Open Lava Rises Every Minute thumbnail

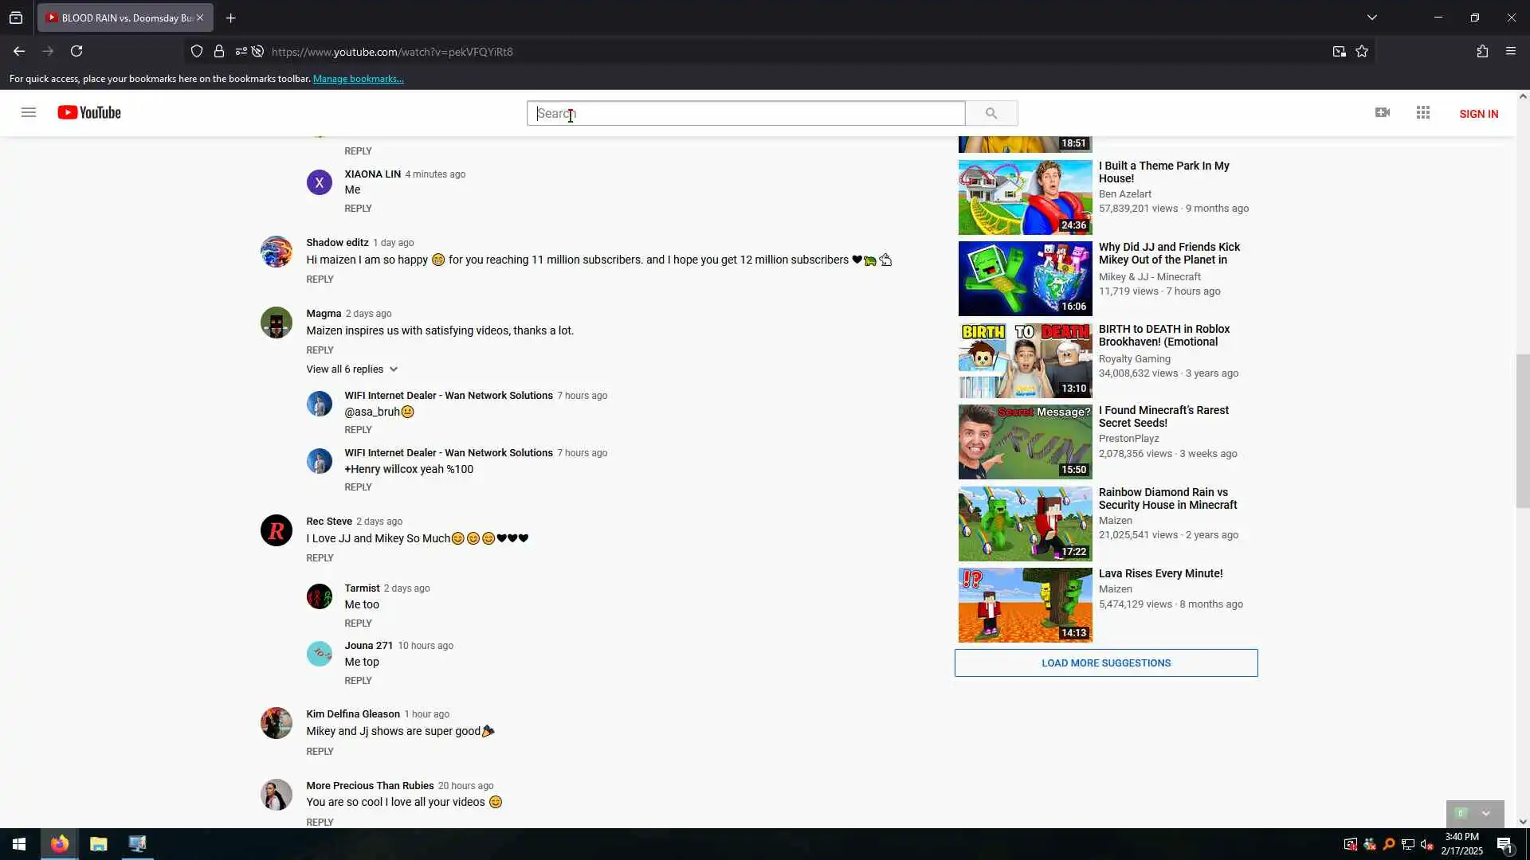tap(1025, 605)
